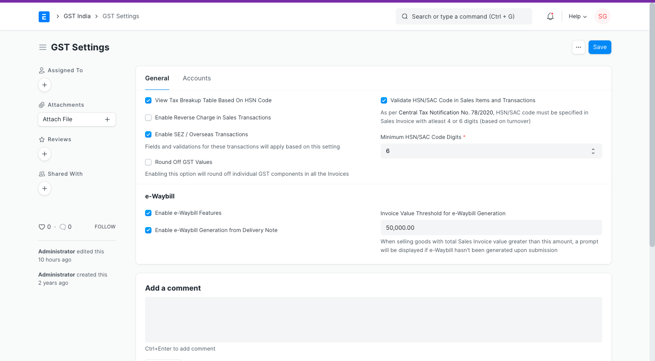Open the ellipsis actions menu

coord(578,47)
